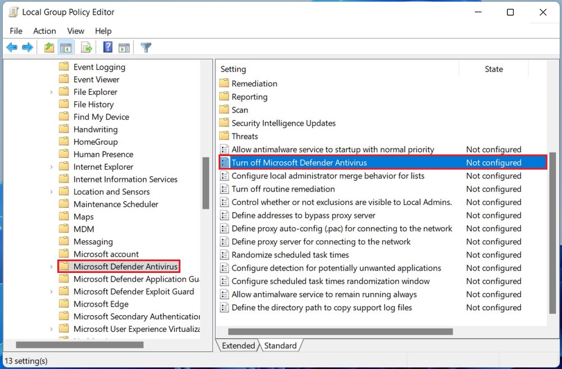Click the HomeGroup folder icon
The width and height of the screenshot is (562, 369).
[x=64, y=142]
